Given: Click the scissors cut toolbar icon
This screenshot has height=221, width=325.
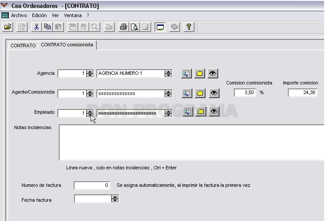Looking at the screenshot, I should [x=36, y=27].
